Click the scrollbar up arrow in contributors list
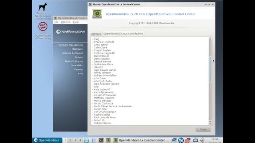Viewport: 255px width, 143px height. coord(210,38)
